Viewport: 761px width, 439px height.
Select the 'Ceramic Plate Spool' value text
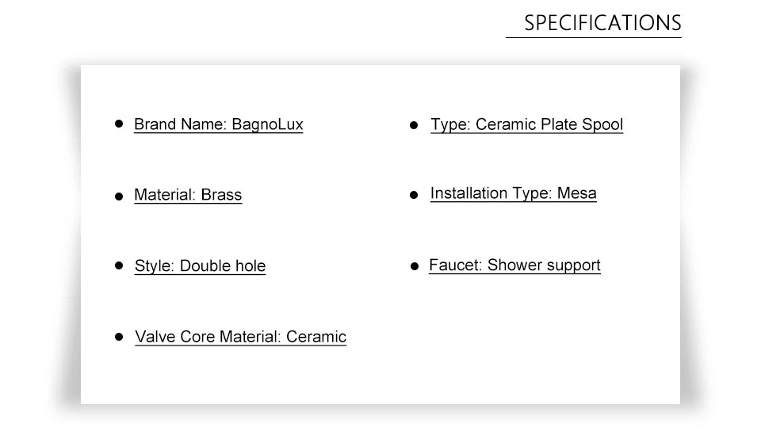[549, 124]
